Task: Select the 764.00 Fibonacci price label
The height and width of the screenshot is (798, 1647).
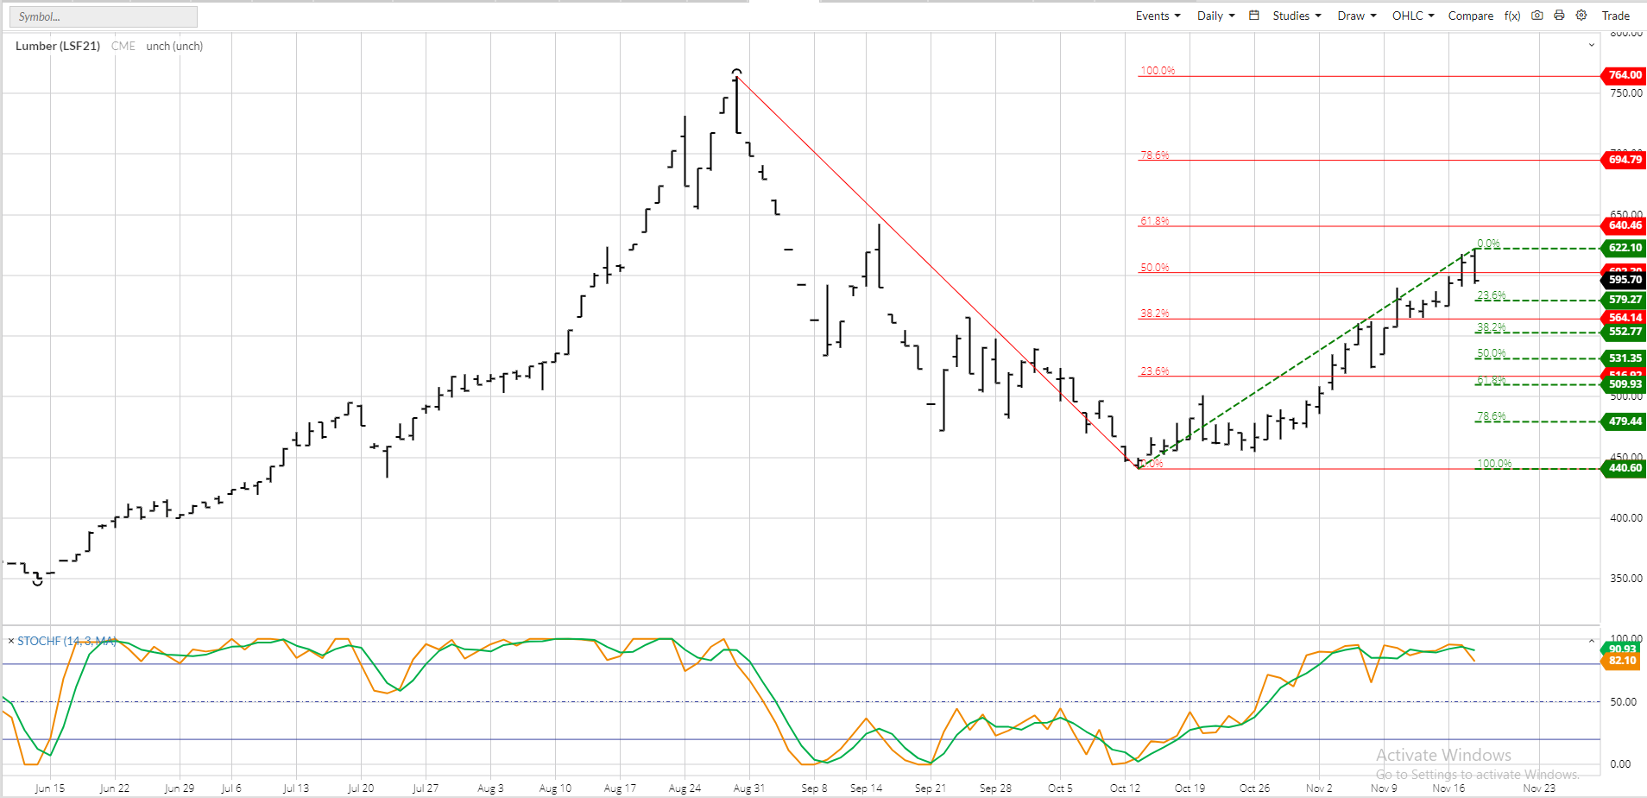Action: [1625, 75]
